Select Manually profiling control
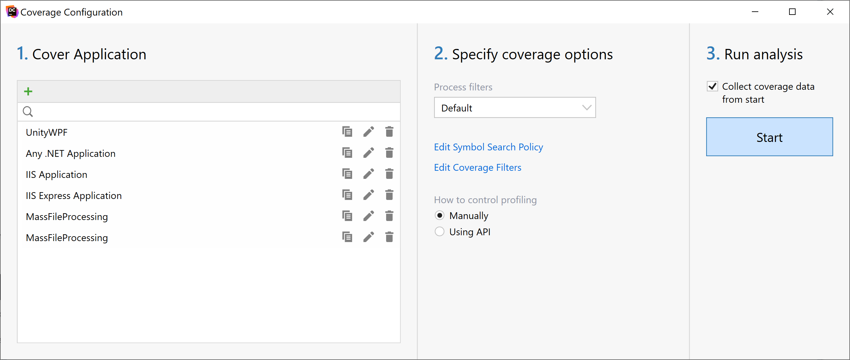The height and width of the screenshot is (360, 850). click(439, 215)
